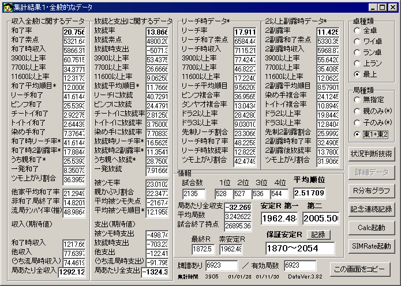Open the R分布グラフ graph
Image resolution: width=401 pixels, height=286 pixels.
(372, 191)
